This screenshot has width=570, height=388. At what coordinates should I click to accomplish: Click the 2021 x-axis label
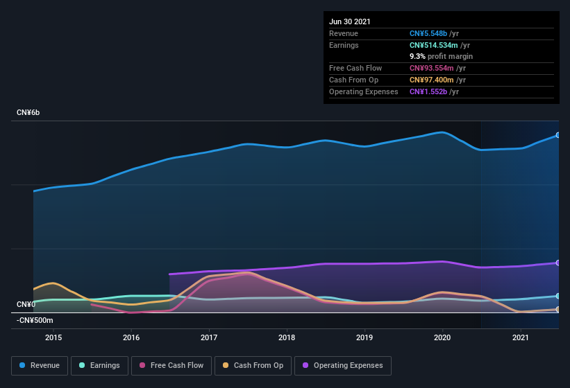point(521,337)
